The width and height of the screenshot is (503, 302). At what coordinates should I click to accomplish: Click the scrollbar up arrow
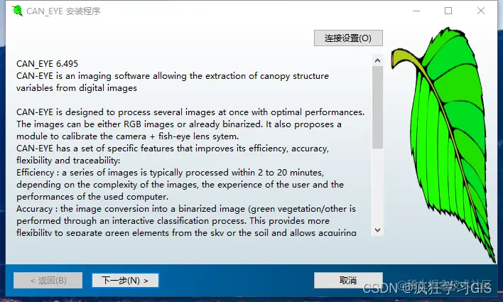[x=377, y=60]
